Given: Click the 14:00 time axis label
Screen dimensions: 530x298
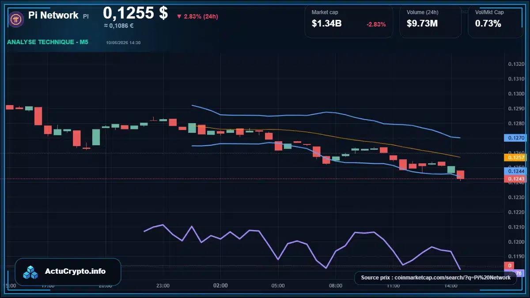Looking at the screenshot, I should 450,286.
